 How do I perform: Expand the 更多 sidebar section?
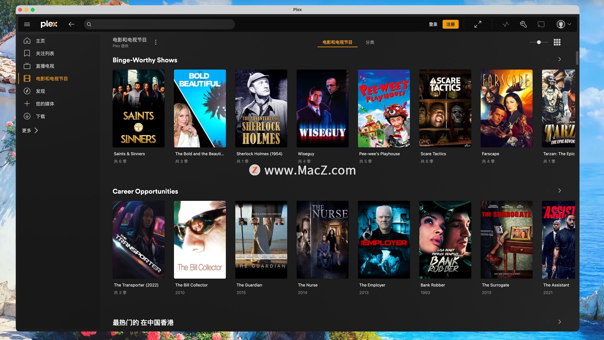pyautogui.click(x=30, y=130)
